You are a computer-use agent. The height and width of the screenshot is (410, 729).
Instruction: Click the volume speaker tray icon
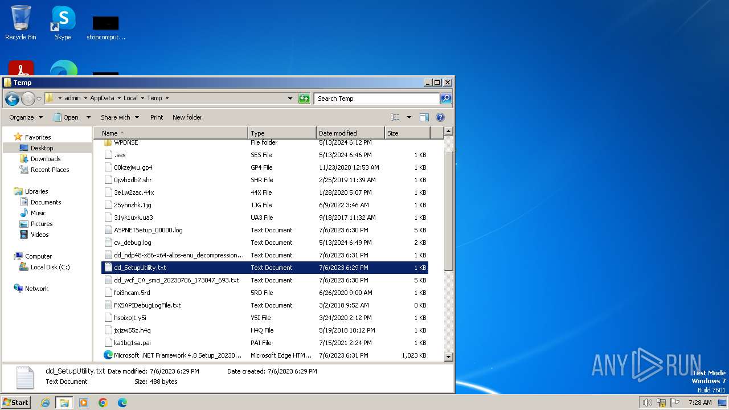click(x=648, y=403)
